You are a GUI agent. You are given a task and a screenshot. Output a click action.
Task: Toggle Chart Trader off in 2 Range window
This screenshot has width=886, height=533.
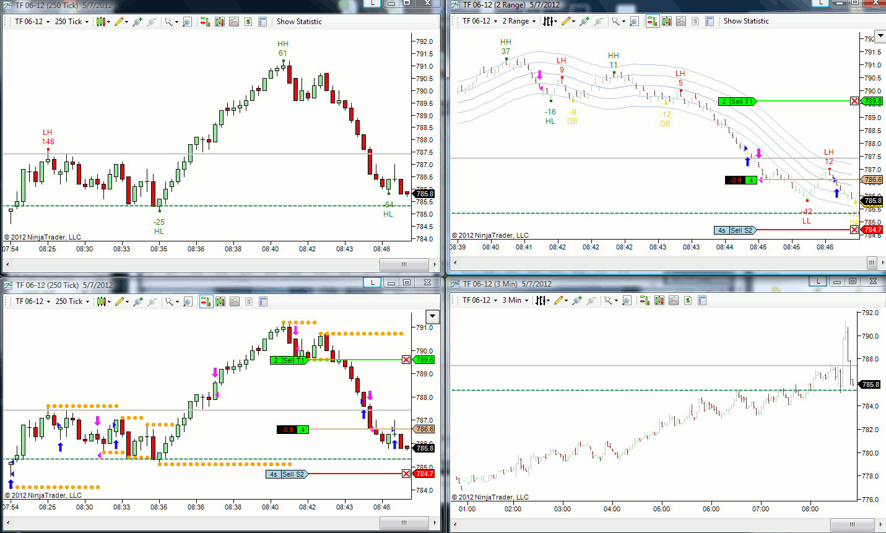(653, 21)
